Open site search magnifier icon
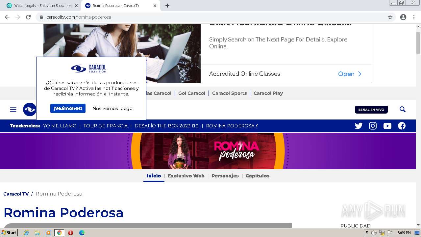The image size is (421, 237). point(403,109)
